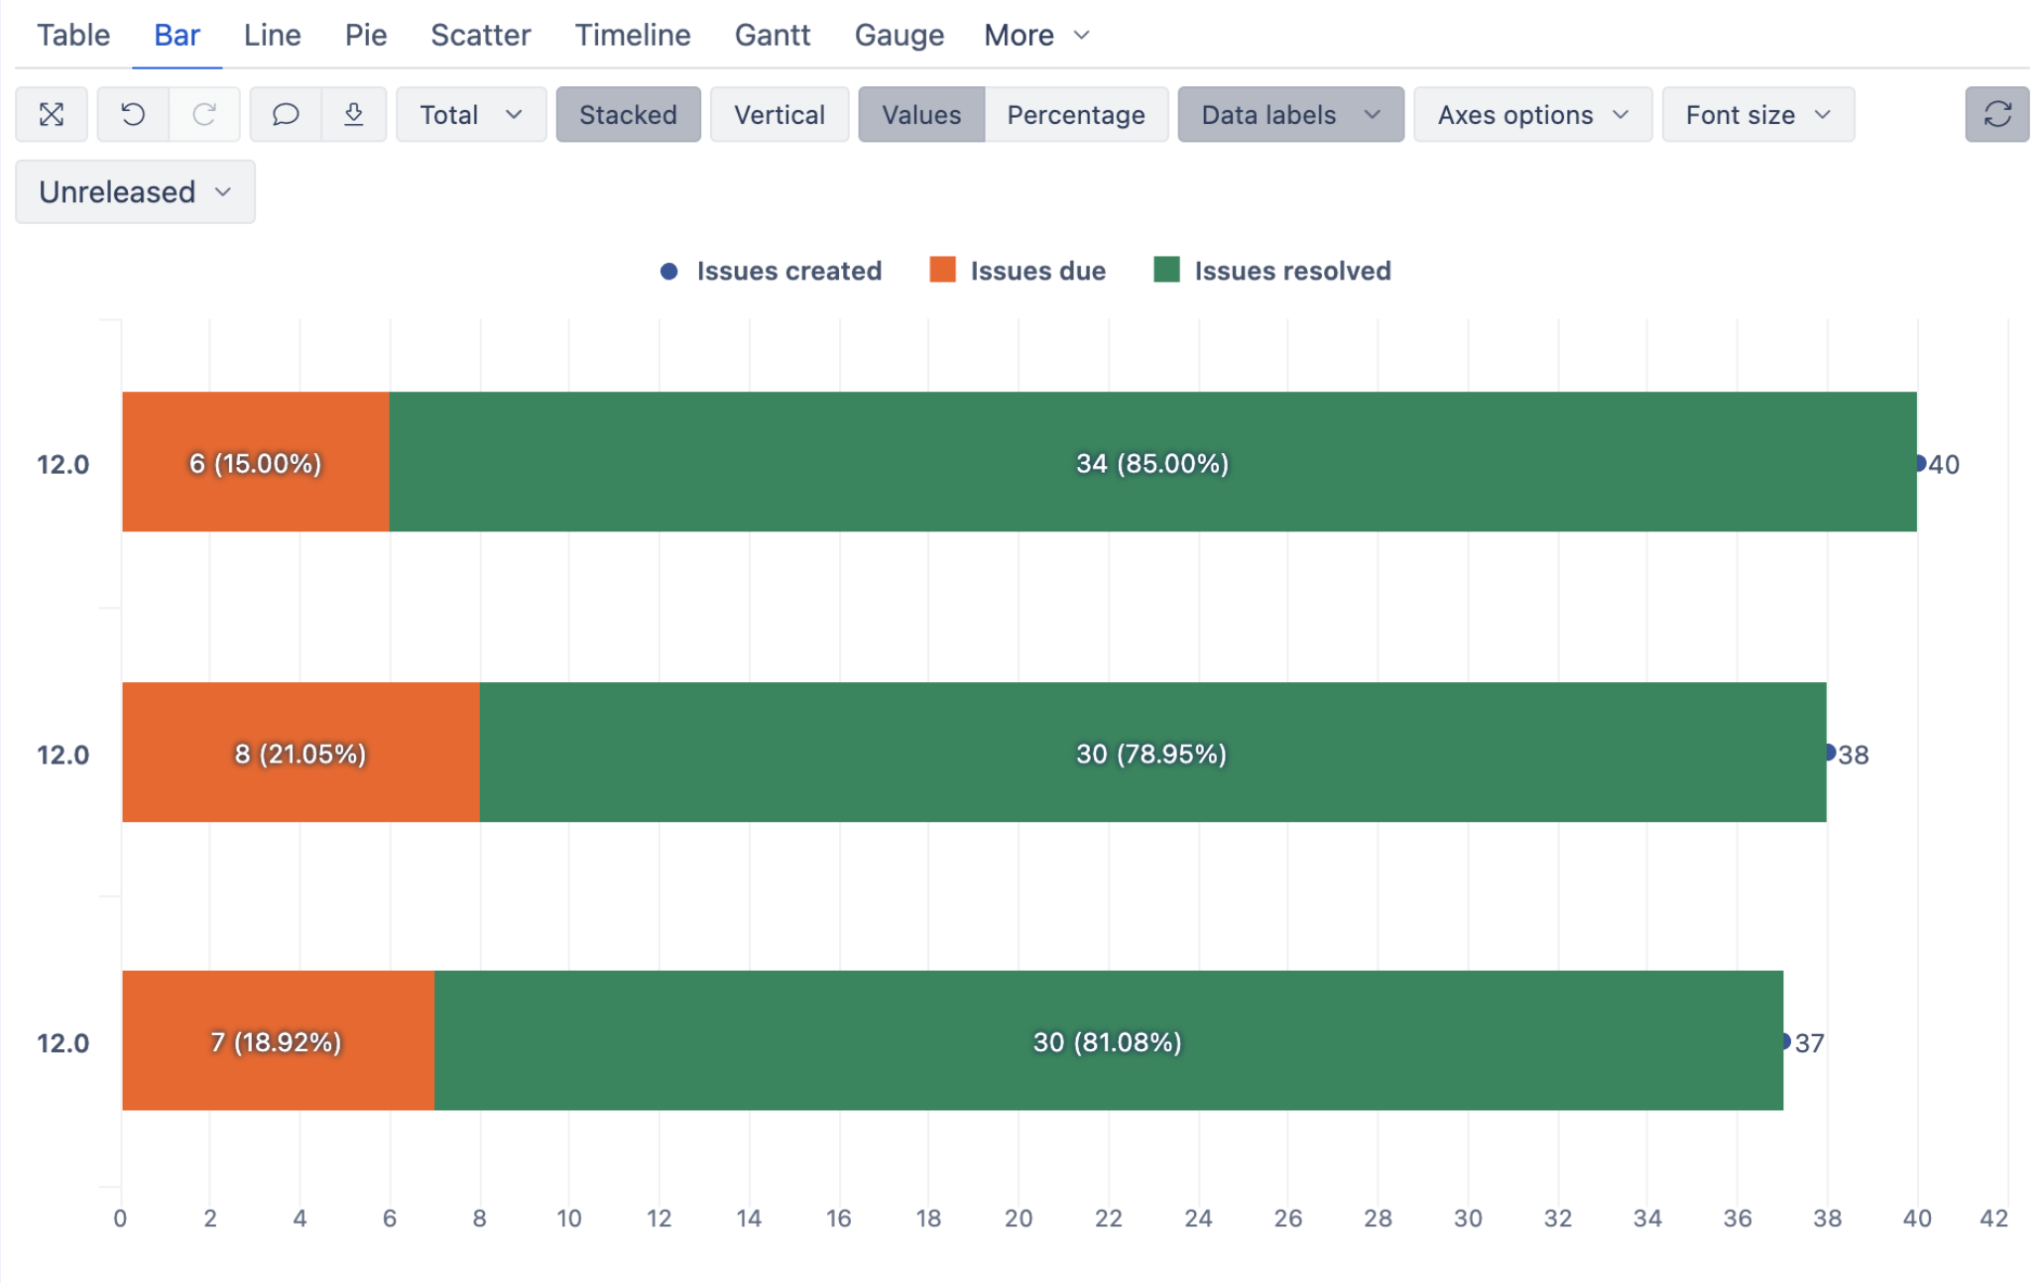Open the Font size menu
Screen dimensions: 2043x1283
point(1756,115)
